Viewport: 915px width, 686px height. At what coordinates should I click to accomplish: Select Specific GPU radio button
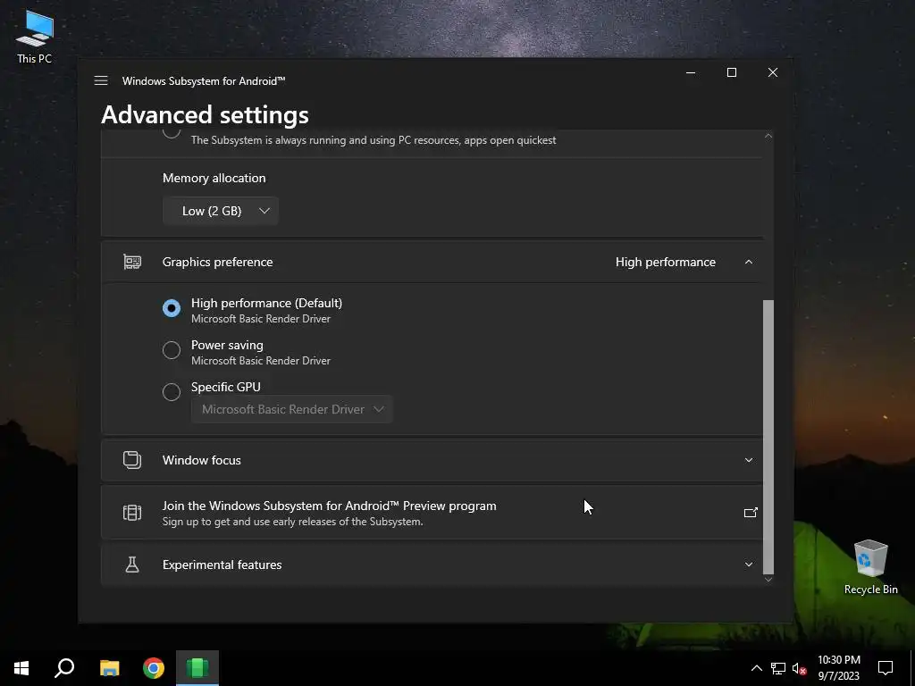[x=172, y=391]
